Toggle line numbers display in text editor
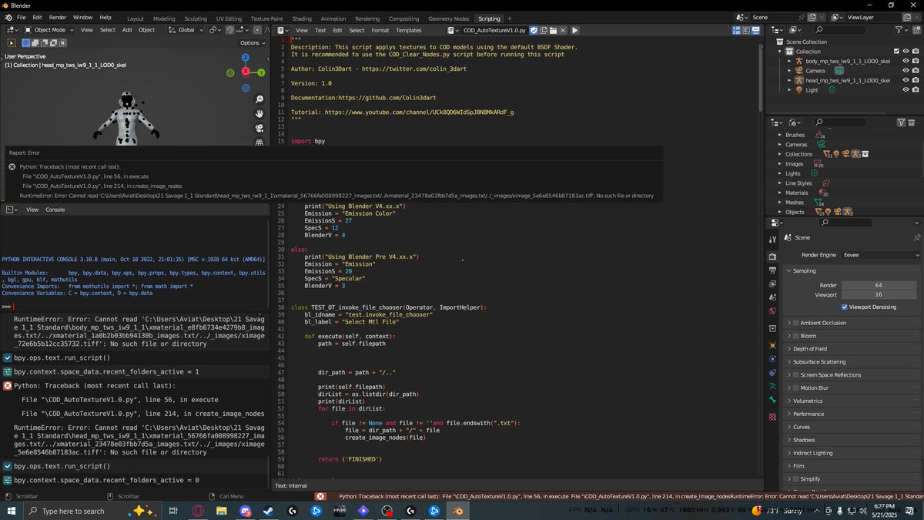 pyautogui.click(x=736, y=30)
